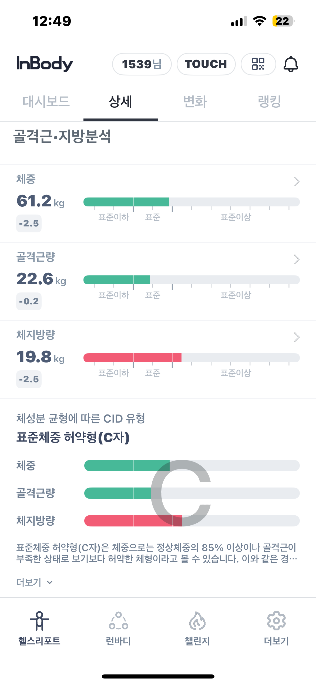Switch to the 대시보드 tab

(46, 102)
